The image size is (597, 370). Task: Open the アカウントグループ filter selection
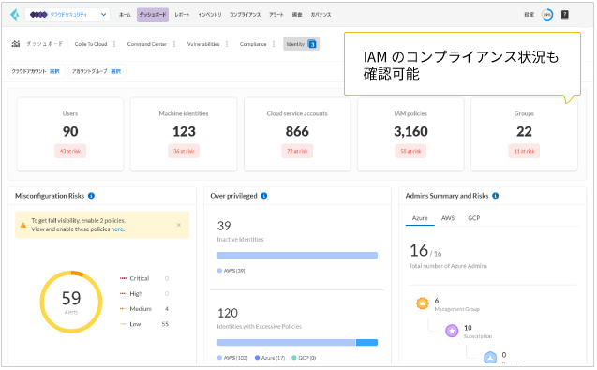(97, 71)
